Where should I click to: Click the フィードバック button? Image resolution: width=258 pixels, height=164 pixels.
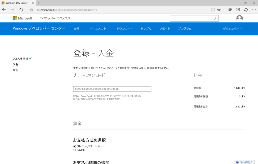pos(244,162)
